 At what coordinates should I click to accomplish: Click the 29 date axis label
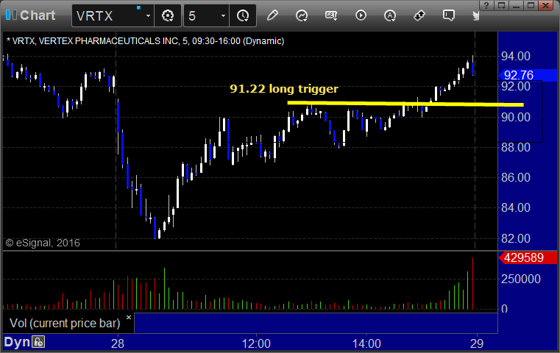click(477, 343)
